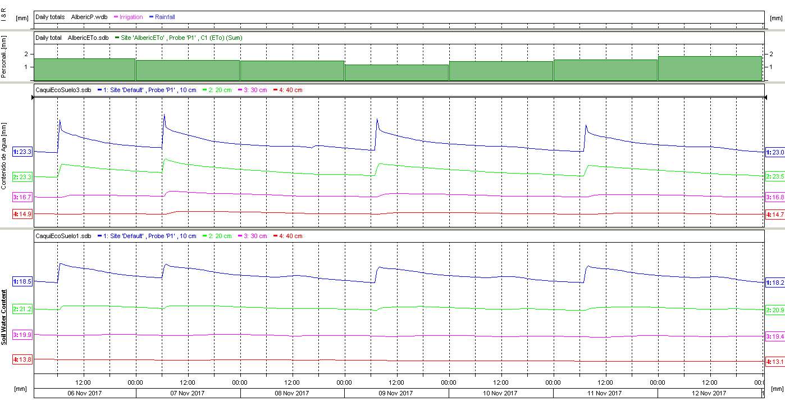Click the '1: 23.3' start value box

coord(22,152)
